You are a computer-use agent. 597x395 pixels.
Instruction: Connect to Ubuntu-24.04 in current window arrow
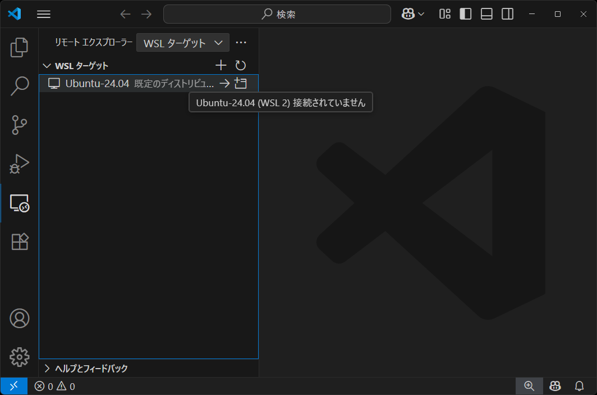[224, 83]
